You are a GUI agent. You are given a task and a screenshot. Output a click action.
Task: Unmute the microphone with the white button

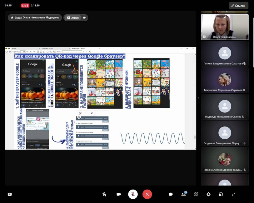coord(133,194)
